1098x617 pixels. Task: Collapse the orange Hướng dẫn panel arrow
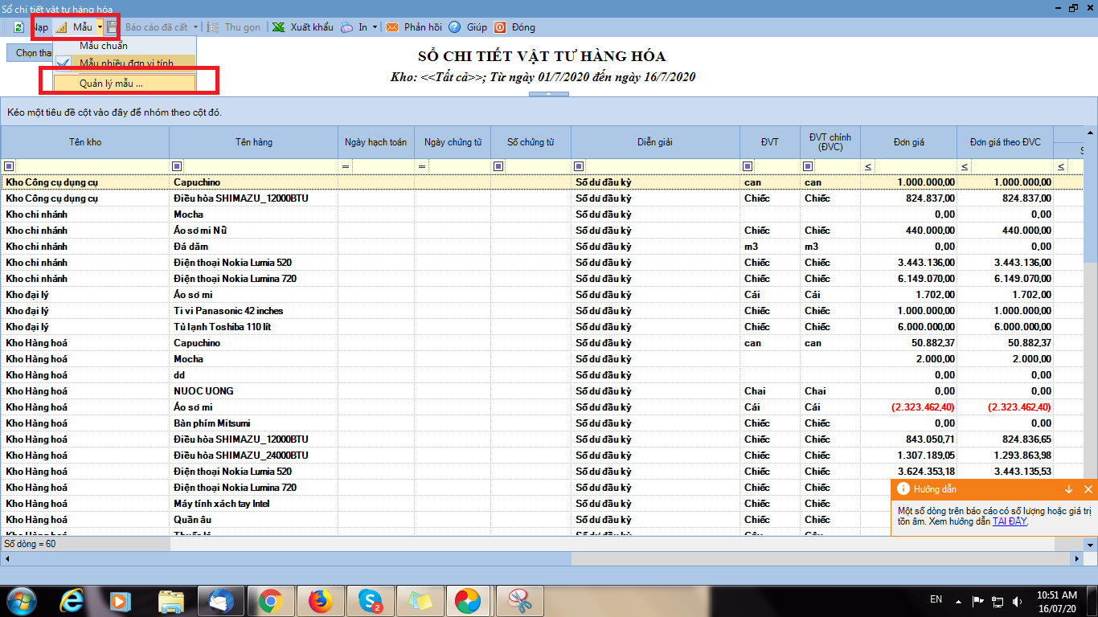tap(1068, 489)
